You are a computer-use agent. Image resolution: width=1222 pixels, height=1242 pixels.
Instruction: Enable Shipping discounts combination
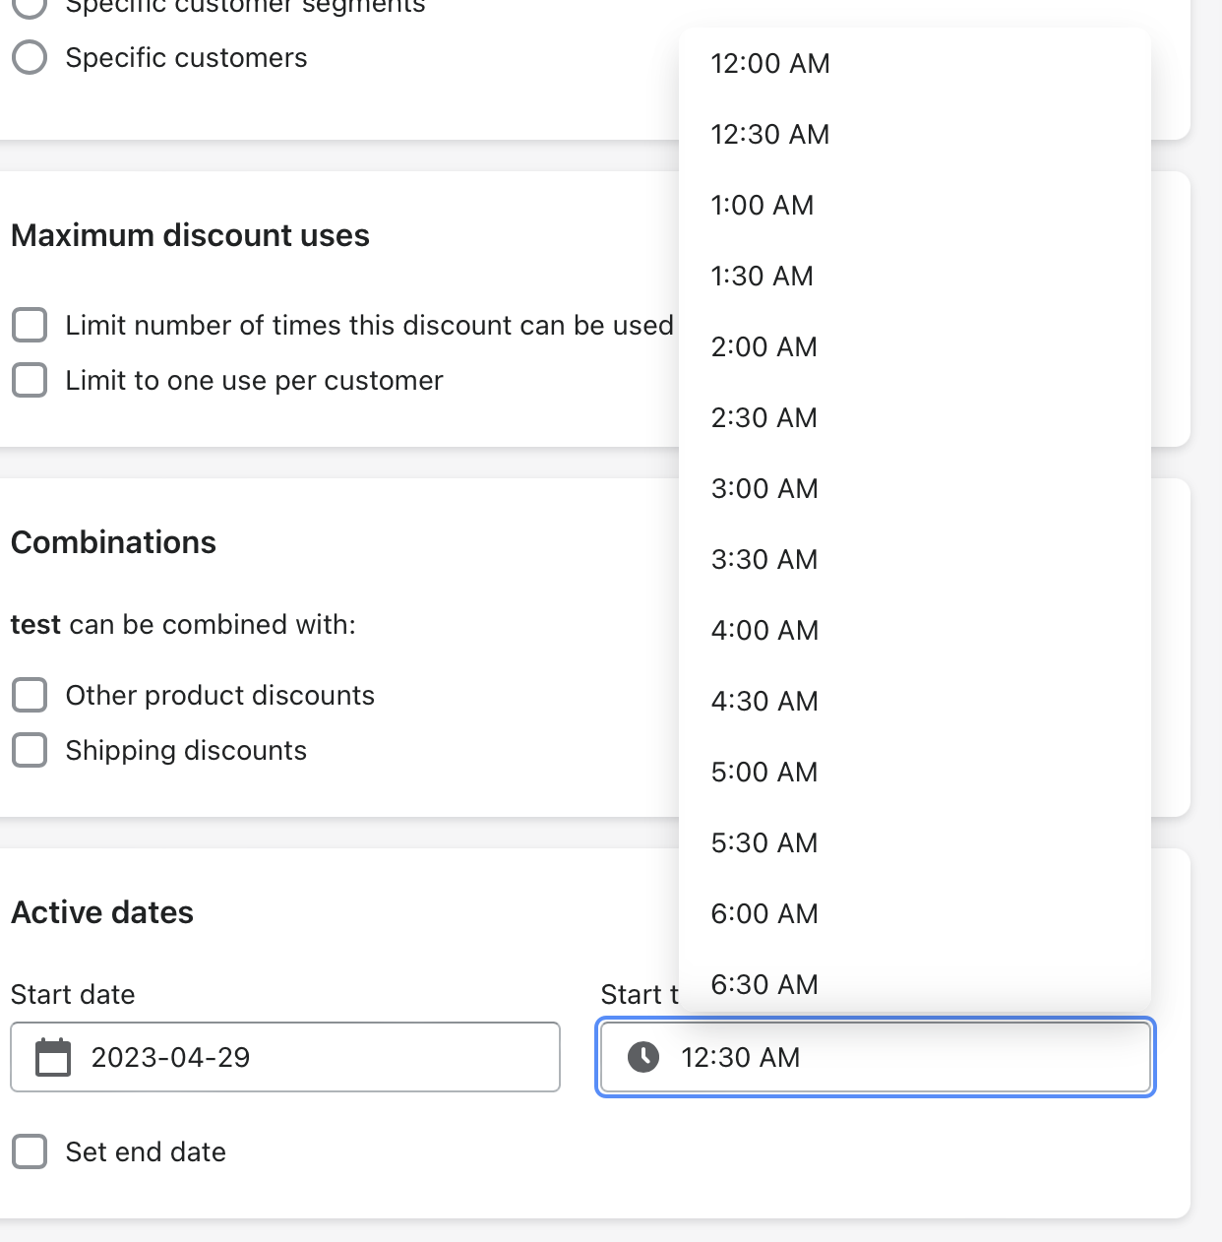click(x=30, y=750)
